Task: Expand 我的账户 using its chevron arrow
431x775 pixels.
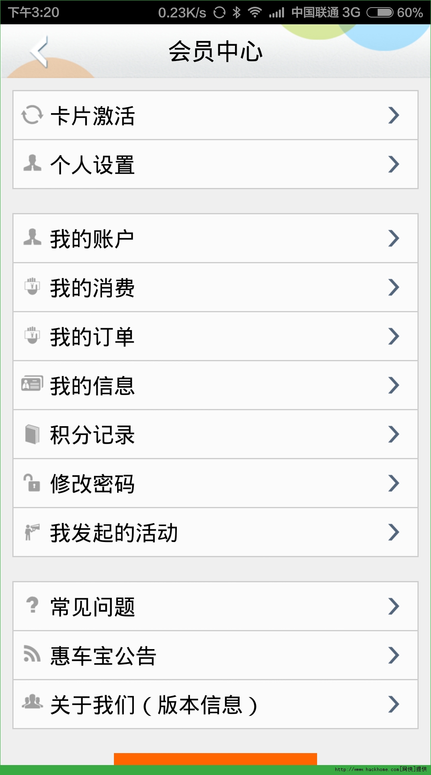Action: 394,239
